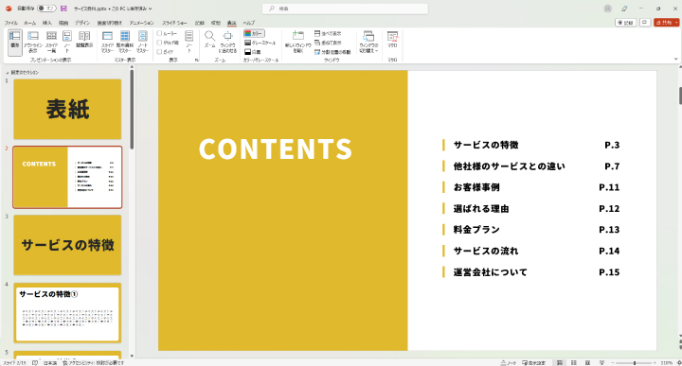Open the Design (デザイン) tab

click(81, 23)
